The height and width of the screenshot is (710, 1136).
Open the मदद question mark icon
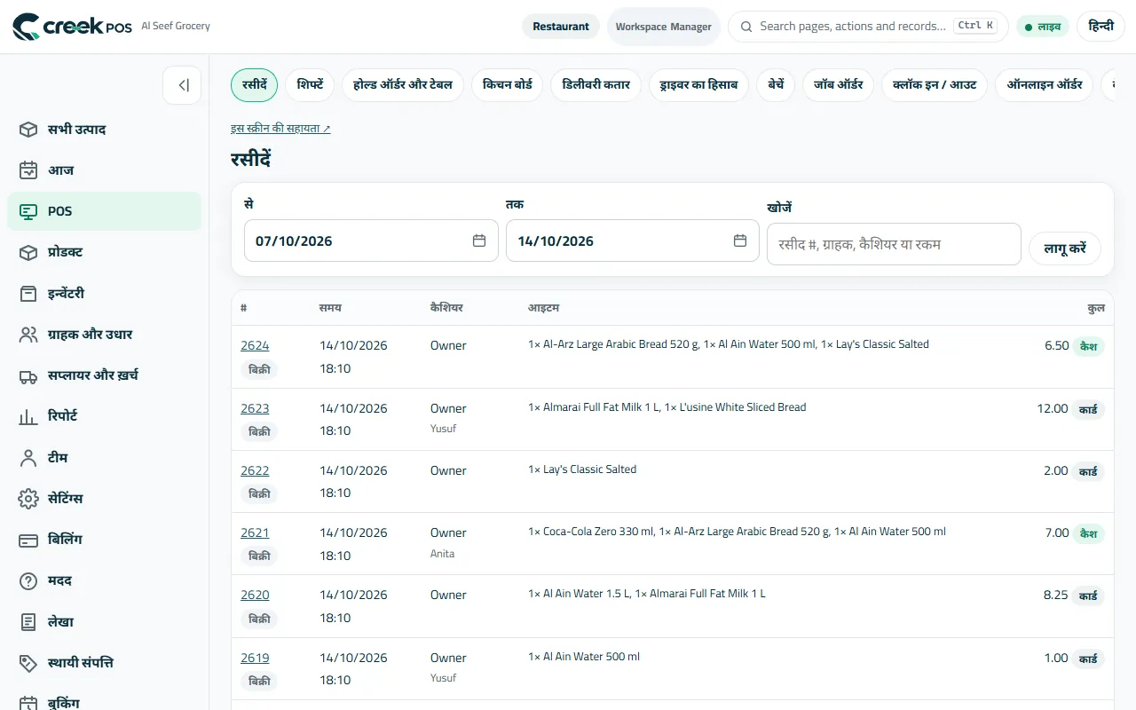point(28,580)
